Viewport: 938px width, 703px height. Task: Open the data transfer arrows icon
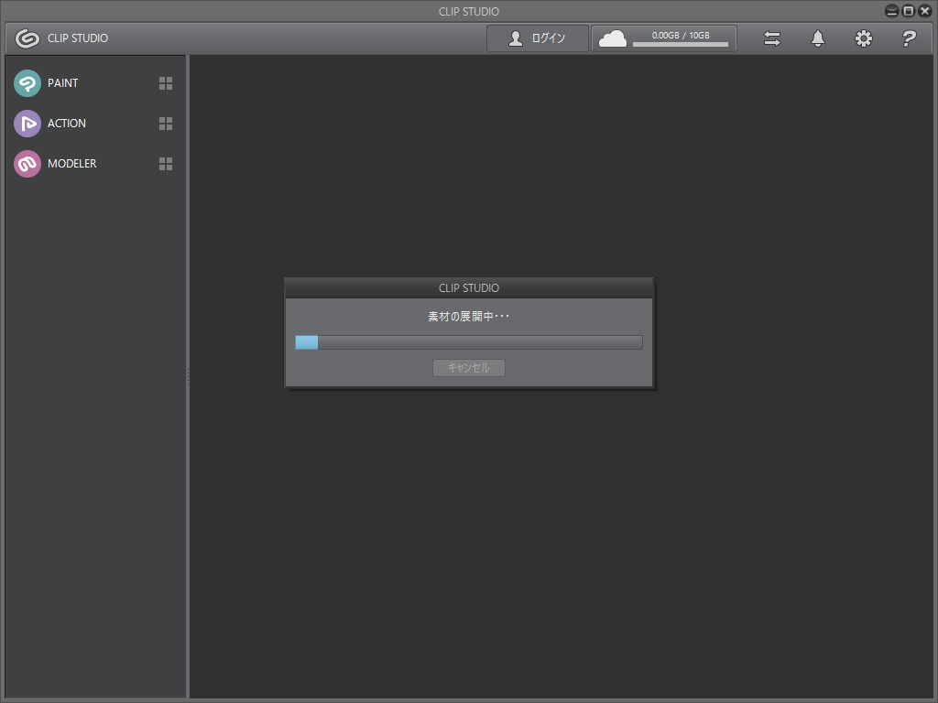click(x=772, y=38)
